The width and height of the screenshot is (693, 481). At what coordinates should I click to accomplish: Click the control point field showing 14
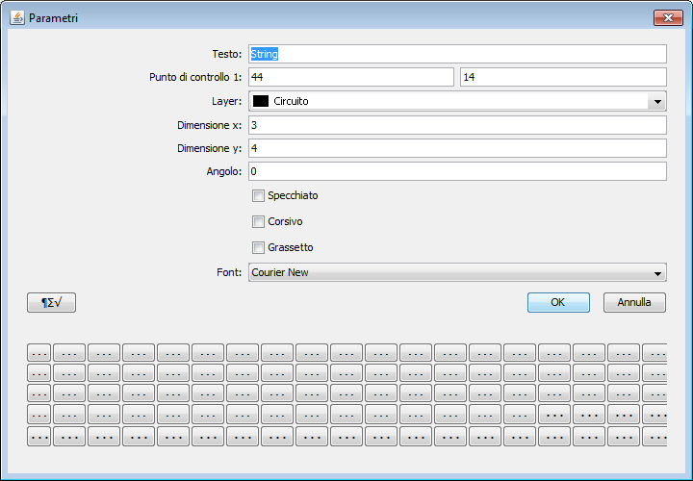(x=563, y=77)
